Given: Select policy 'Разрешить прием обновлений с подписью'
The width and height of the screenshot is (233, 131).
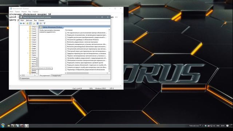Looking at the screenshot, I should pos(86,65).
